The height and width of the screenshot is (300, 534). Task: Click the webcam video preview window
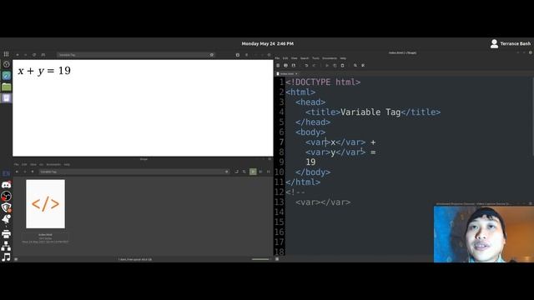(484, 234)
